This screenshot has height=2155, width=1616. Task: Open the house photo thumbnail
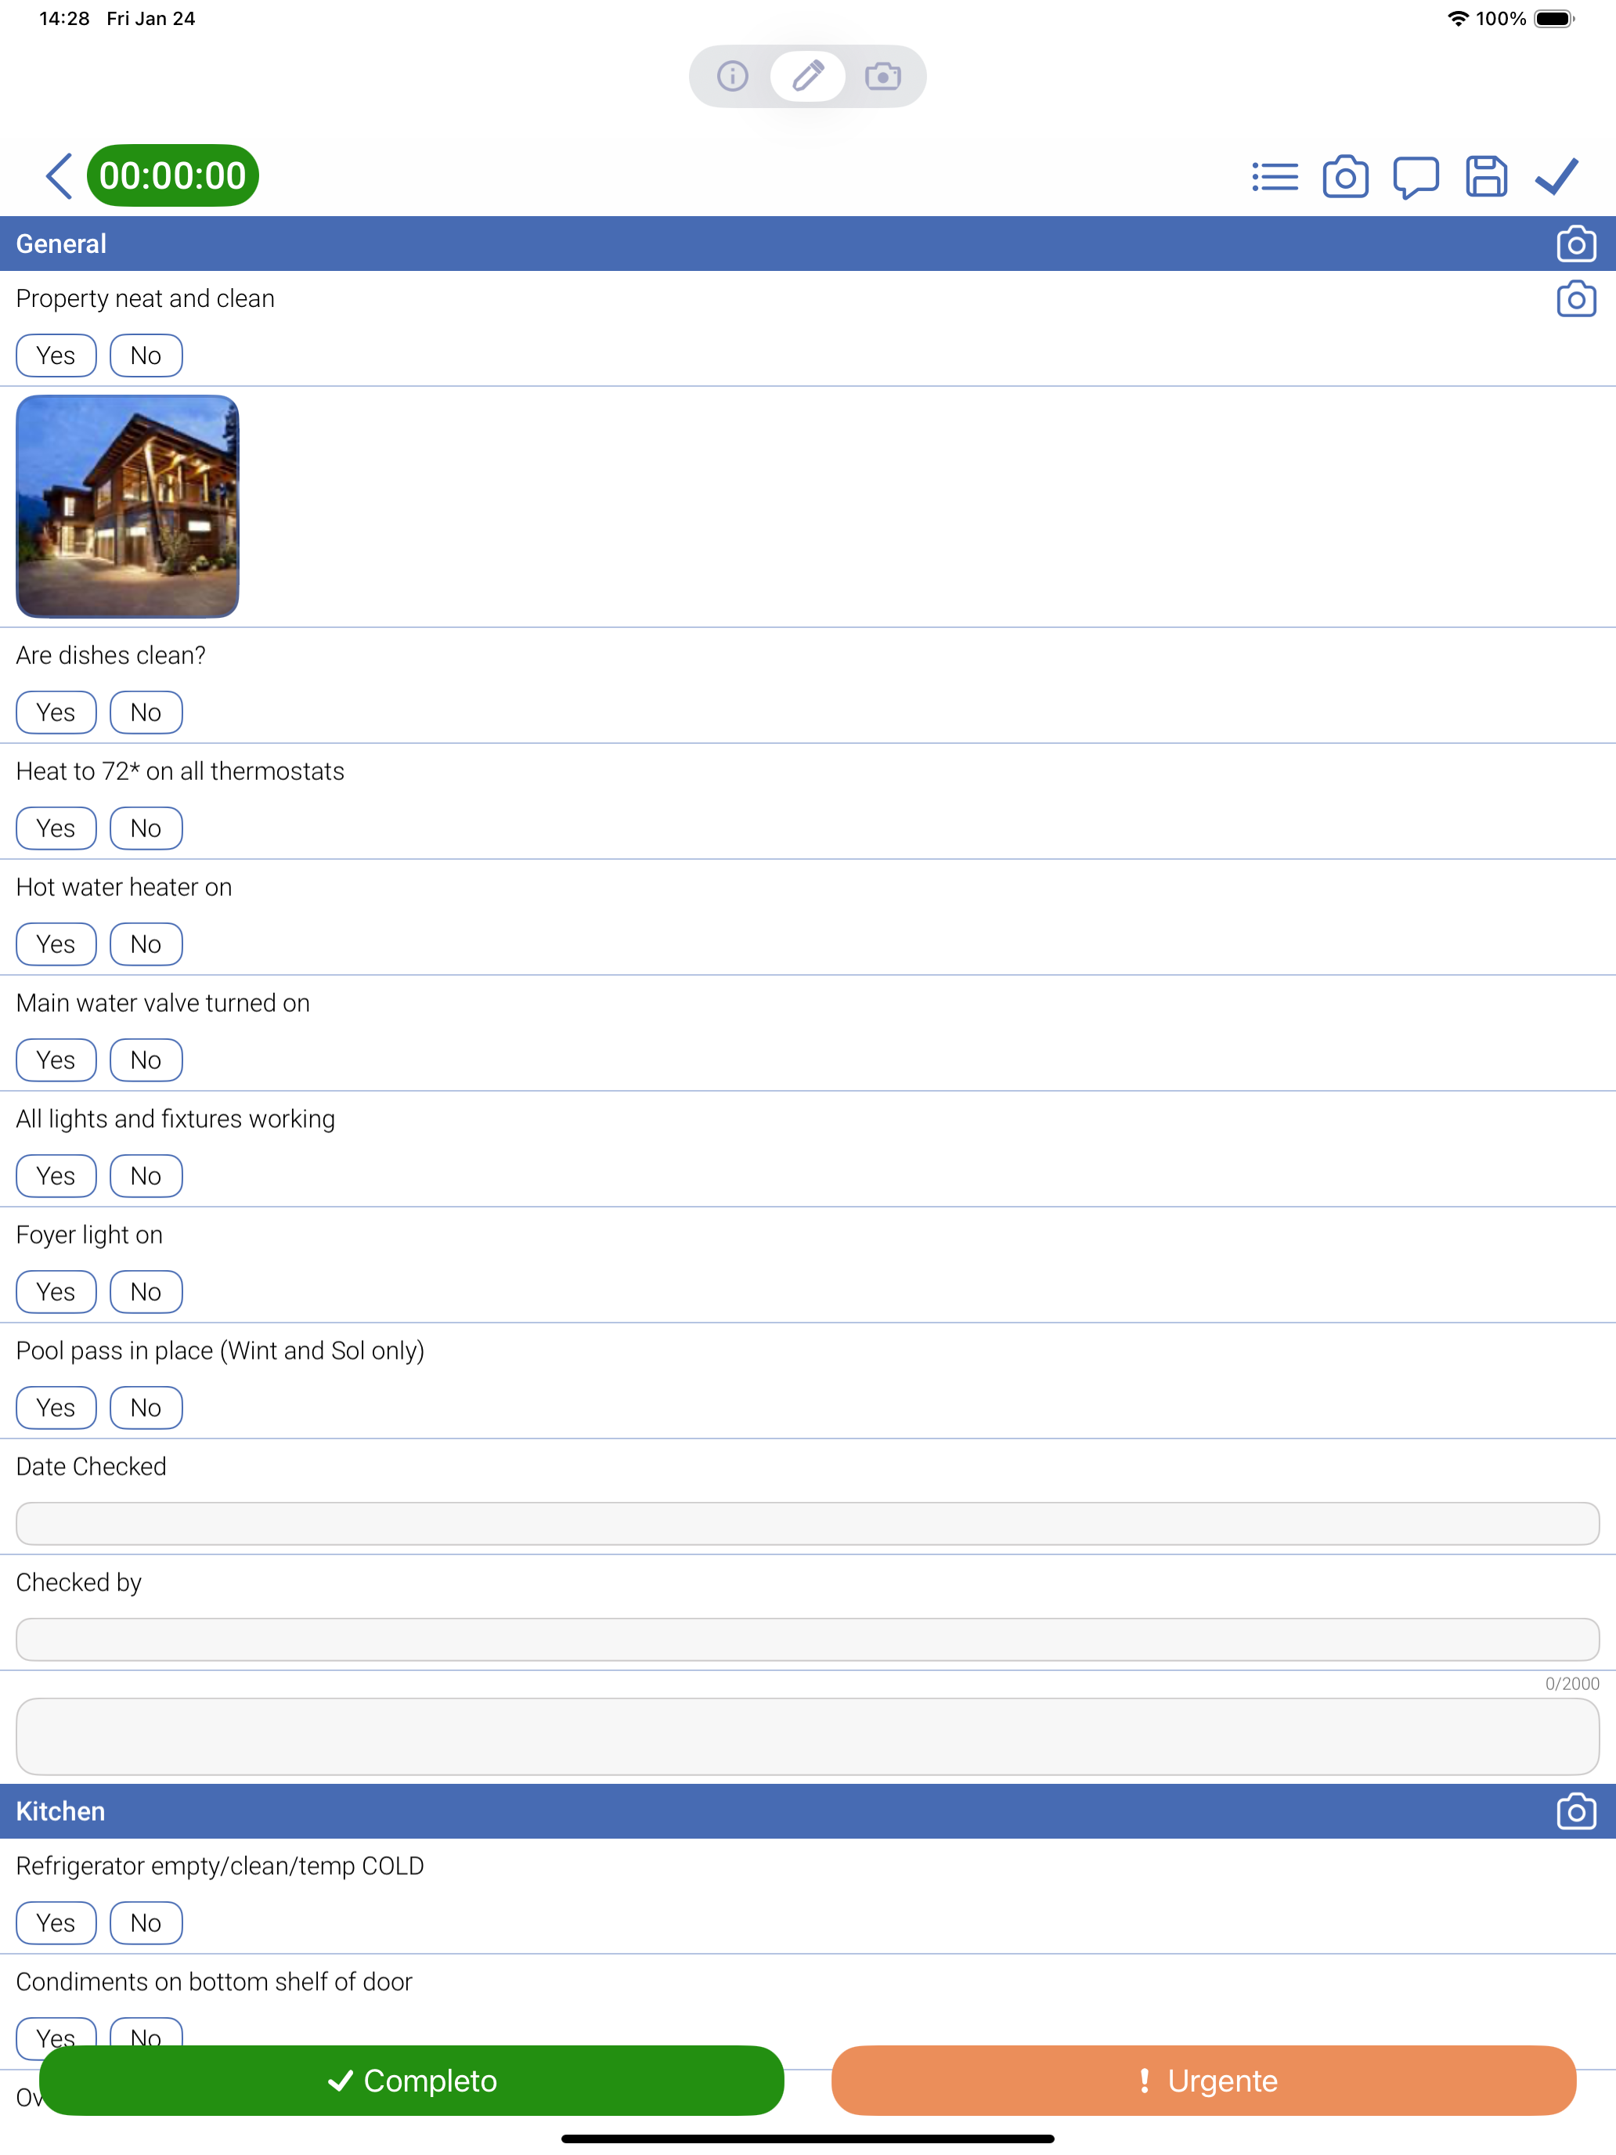[128, 507]
